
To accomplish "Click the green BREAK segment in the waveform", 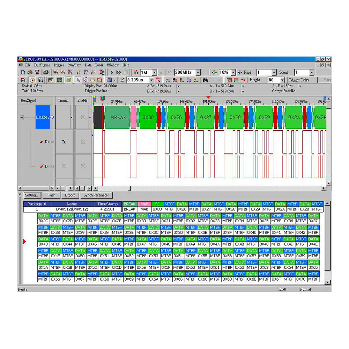I will (118, 117).
